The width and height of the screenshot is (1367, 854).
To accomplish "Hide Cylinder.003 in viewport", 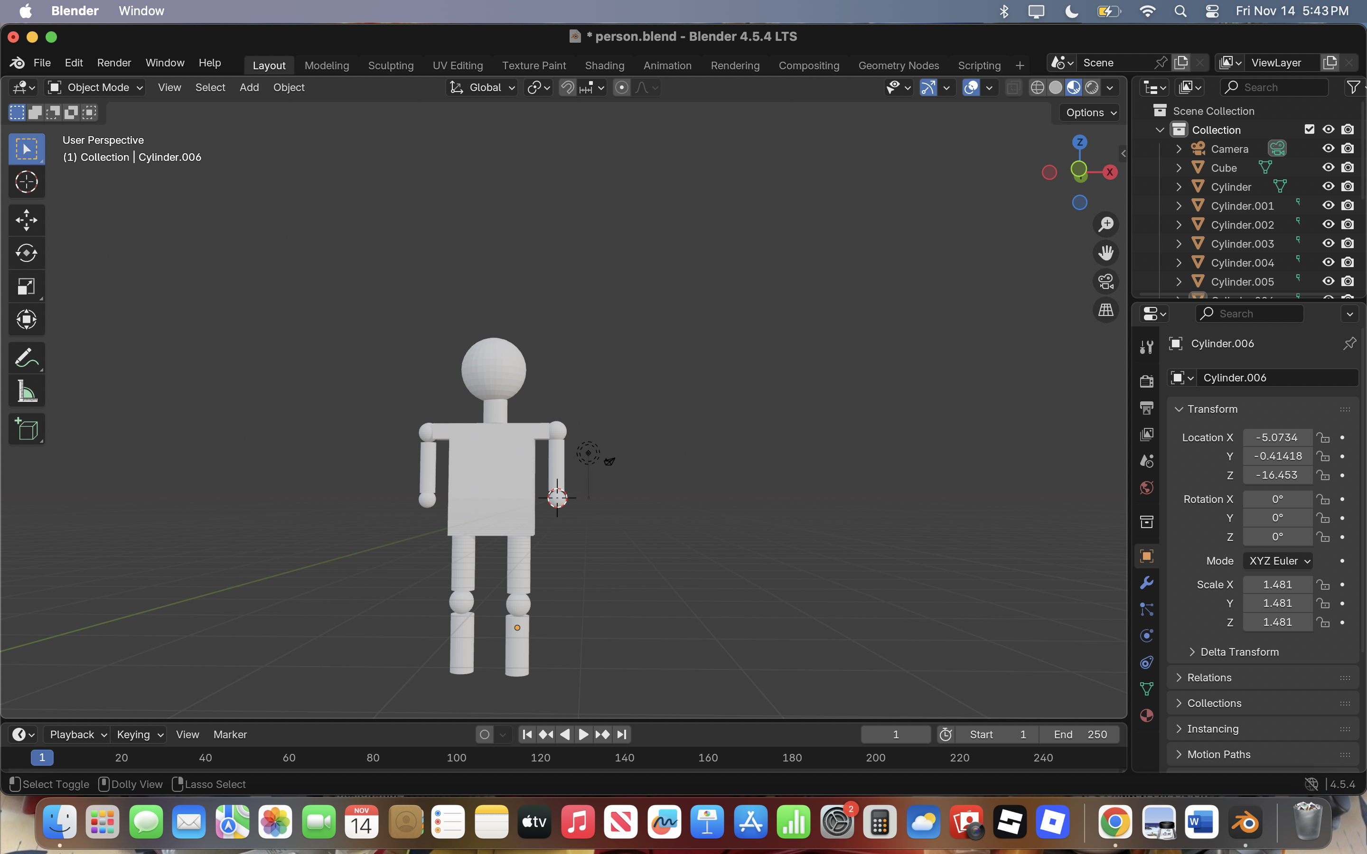I will [1328, 243].
